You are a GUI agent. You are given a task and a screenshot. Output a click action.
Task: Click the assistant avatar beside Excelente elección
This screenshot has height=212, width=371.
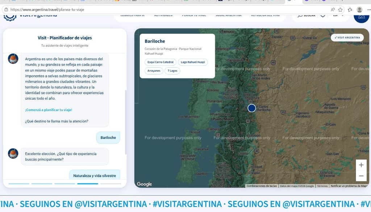pyautogui.click(x=13, y=154)
